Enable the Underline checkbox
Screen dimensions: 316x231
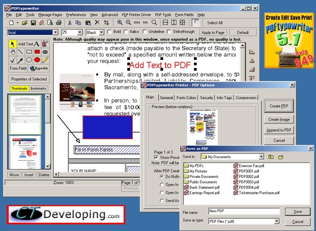tap(145, 32)
